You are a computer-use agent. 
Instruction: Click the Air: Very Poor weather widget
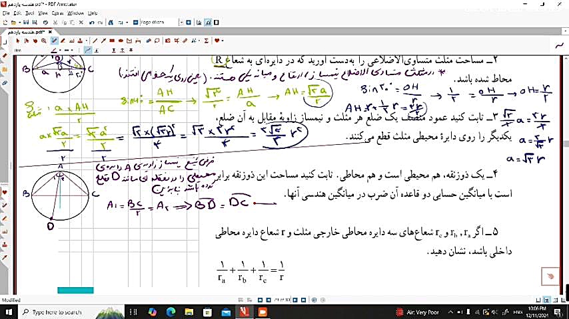click(417, 312)
